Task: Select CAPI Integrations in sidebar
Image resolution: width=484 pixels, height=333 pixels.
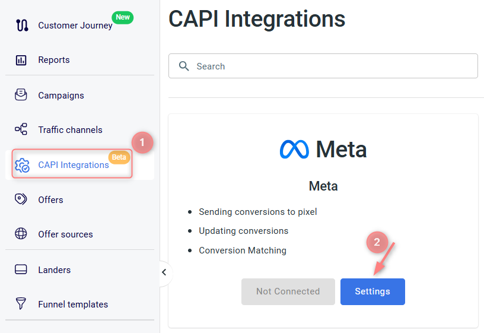Action: pyautogui.click(x=73, y=165)
